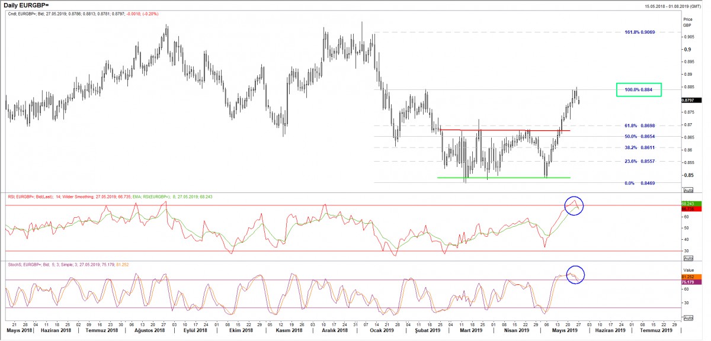The width and height of the screenshot is (711, 341).
Task: Click the 61.8% 0.8698 Fibonacci label
Action: point(640,126)
